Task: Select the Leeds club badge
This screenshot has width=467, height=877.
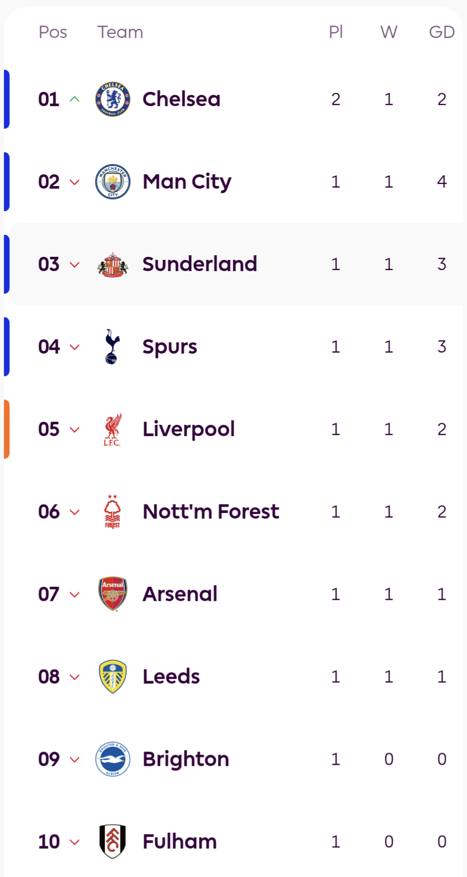Action: 113,677
